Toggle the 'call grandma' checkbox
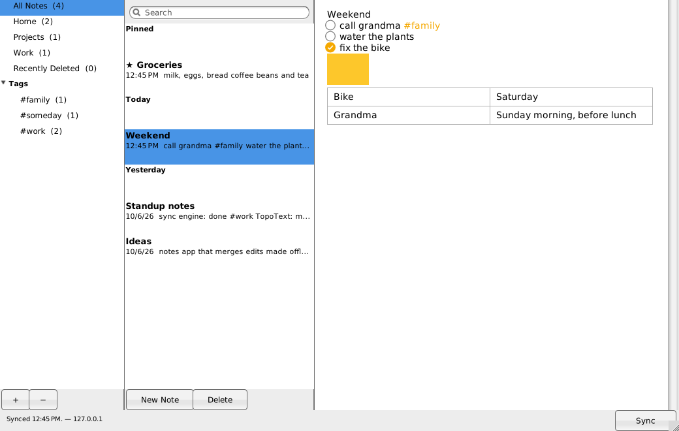 [330, 25]
